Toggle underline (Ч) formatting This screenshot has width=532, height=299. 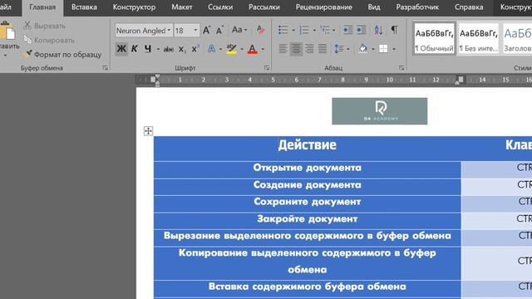148,49
